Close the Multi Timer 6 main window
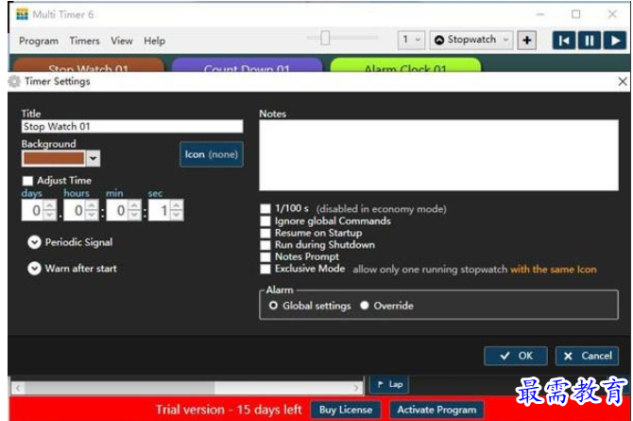 pyautogui.click(x=612, y=14)
